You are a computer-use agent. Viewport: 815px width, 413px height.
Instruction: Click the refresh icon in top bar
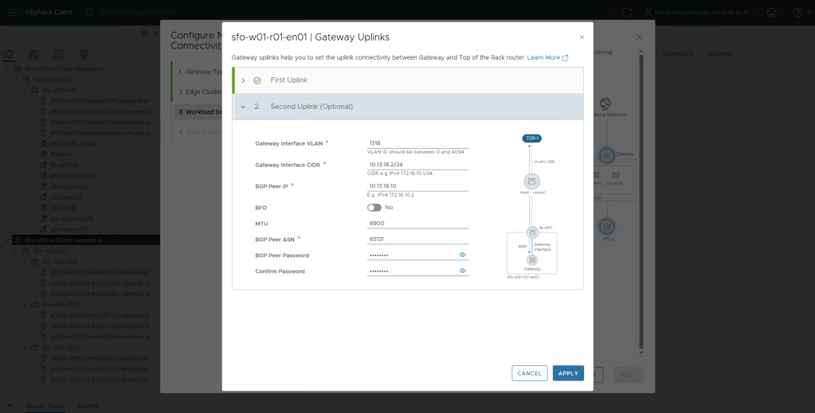(x=627, y=13)
